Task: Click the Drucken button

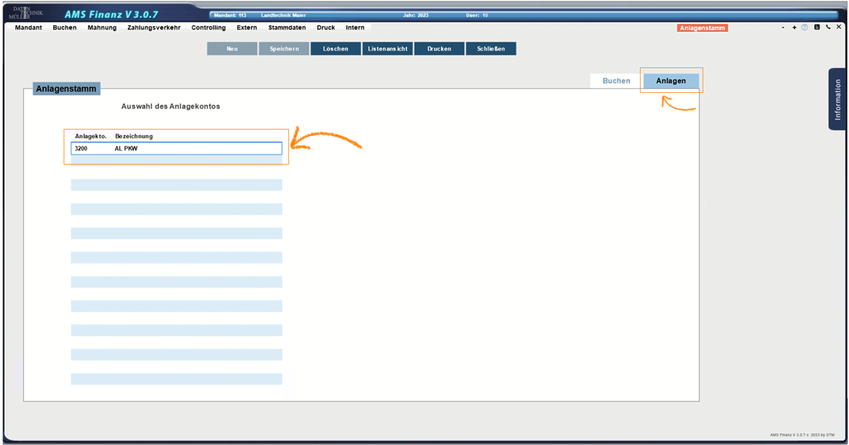Action: pos(439,49)
